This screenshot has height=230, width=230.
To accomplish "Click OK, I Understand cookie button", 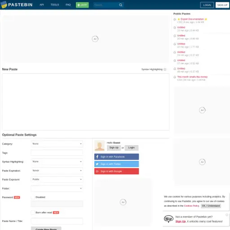I will 211,206.
